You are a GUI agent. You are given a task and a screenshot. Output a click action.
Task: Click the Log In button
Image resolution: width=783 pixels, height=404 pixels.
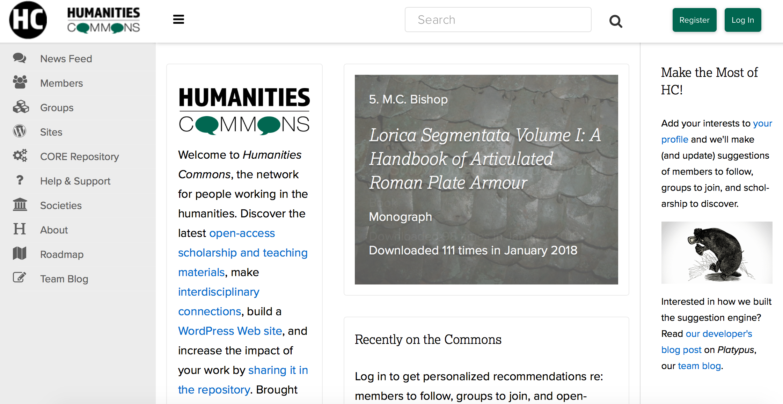click(x=742, y=20)
